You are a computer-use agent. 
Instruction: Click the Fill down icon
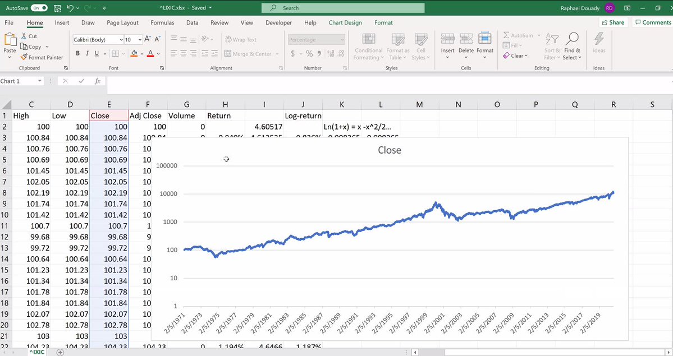click(x=506, y=45)
